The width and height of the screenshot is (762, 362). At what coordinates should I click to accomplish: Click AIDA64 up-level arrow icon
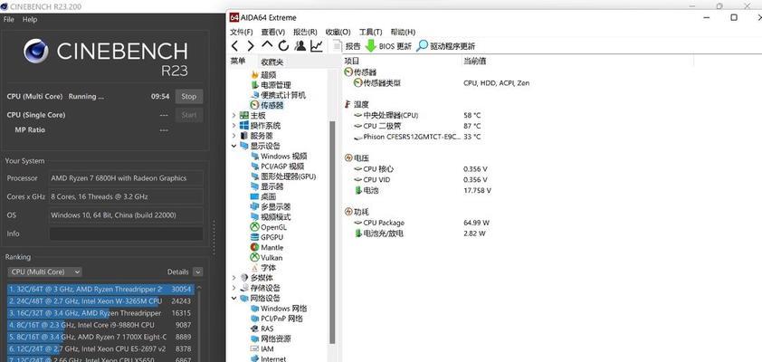point(267,45)
